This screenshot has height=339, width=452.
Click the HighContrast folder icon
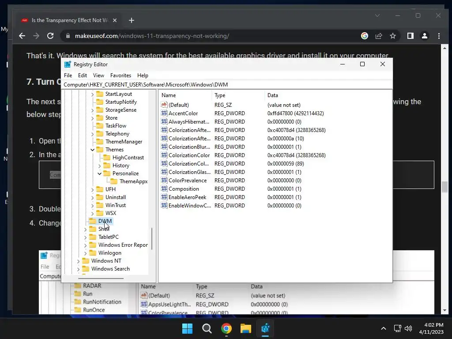coord(107,158)
